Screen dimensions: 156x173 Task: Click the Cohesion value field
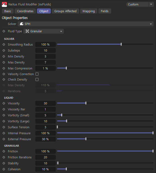click(45, 169)
